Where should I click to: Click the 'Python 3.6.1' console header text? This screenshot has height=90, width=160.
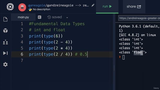[x=130, y=26]
